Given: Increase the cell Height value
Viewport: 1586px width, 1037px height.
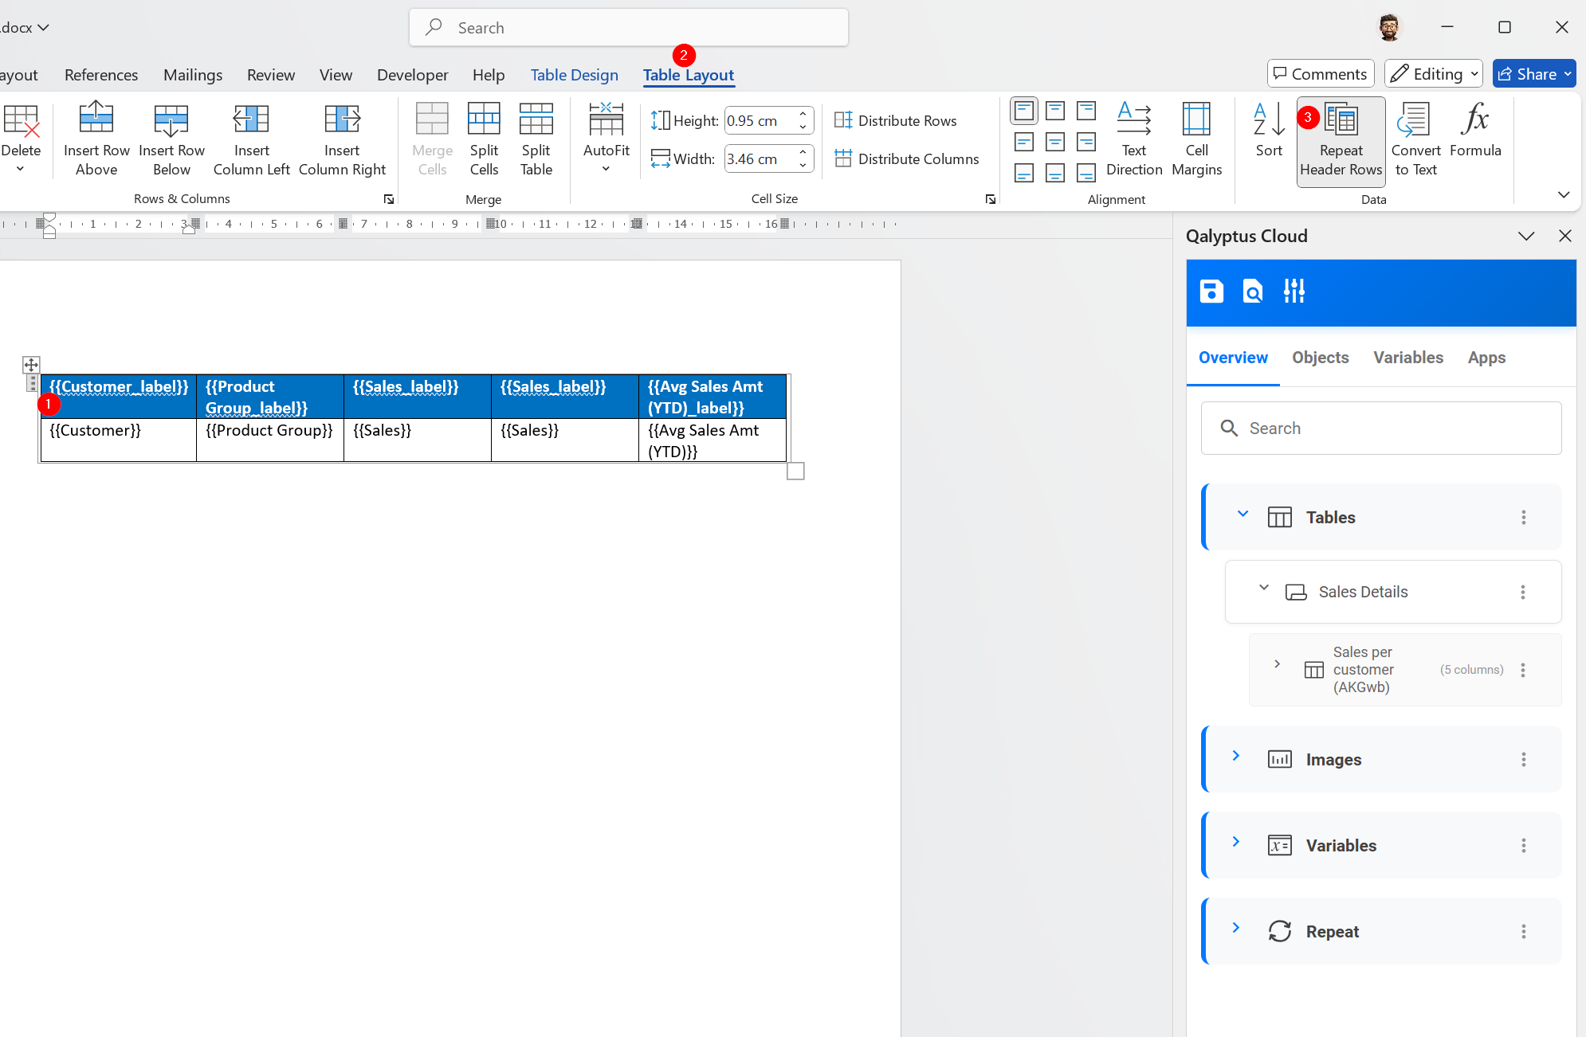Looking at the screenshot, I should click(802, 115).
